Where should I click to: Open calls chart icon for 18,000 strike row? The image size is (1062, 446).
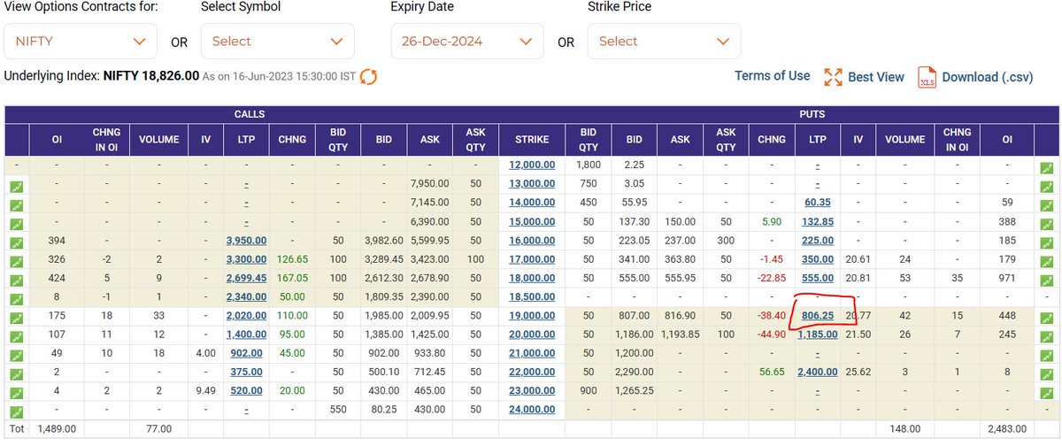pyautogui.click(x=16, y=280)
